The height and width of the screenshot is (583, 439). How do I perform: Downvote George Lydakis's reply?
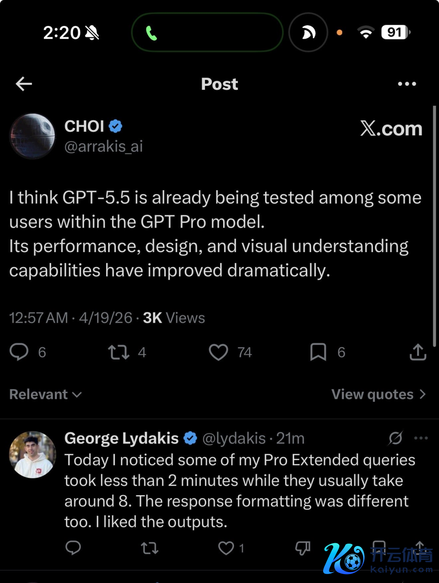[x=303, y=548]
